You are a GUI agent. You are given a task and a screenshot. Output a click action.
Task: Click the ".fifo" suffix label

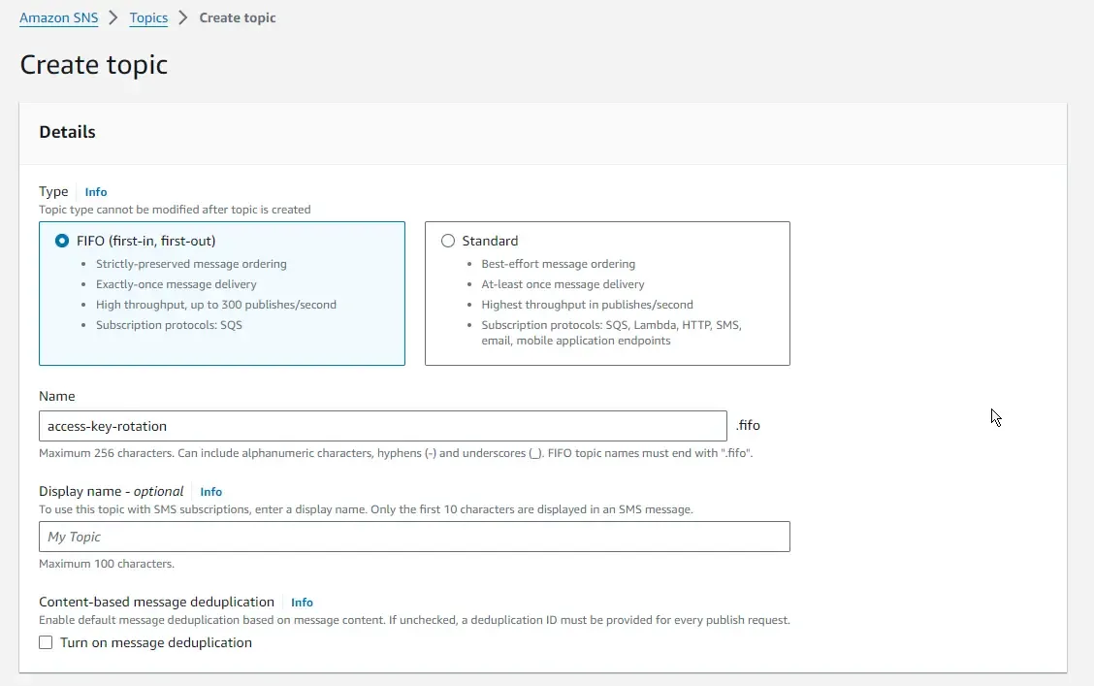tap(748, 425)
